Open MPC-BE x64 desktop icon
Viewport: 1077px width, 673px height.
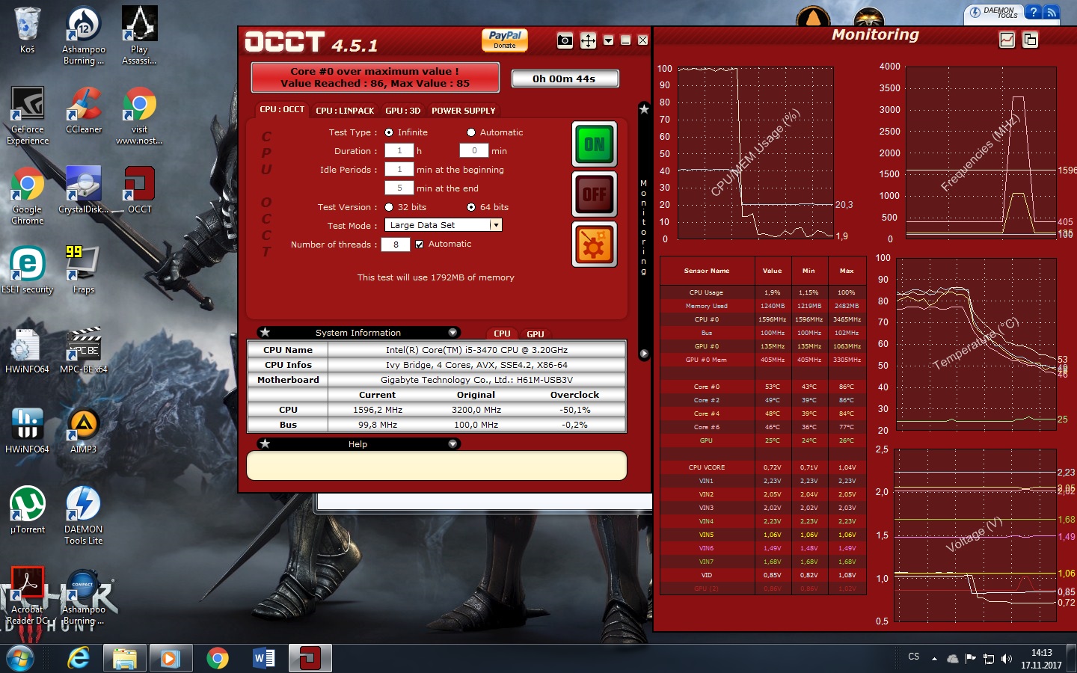[84, 350]
